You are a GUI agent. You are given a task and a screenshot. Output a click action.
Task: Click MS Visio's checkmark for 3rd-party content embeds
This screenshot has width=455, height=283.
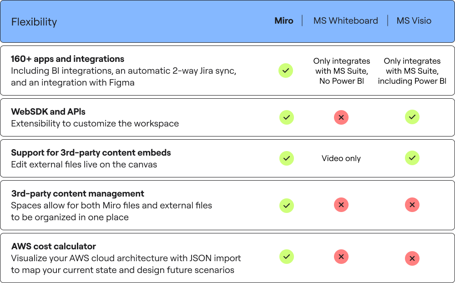tap(412, 158)
